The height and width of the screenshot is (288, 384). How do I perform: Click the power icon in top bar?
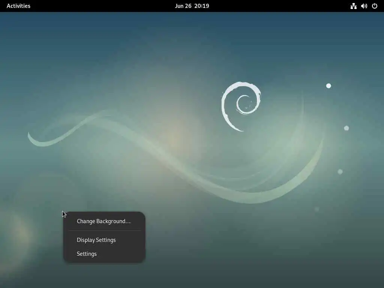(375, 6)
